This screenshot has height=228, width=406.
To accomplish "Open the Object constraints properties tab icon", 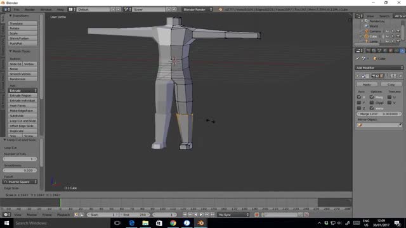I will (x=396, y=51).
